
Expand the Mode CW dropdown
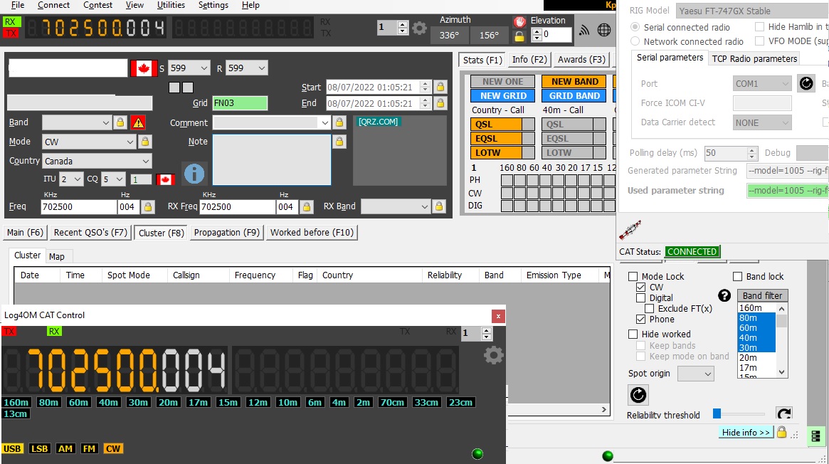[x=90, y=142]
